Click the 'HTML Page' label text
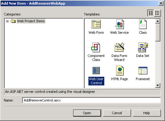 120,79
